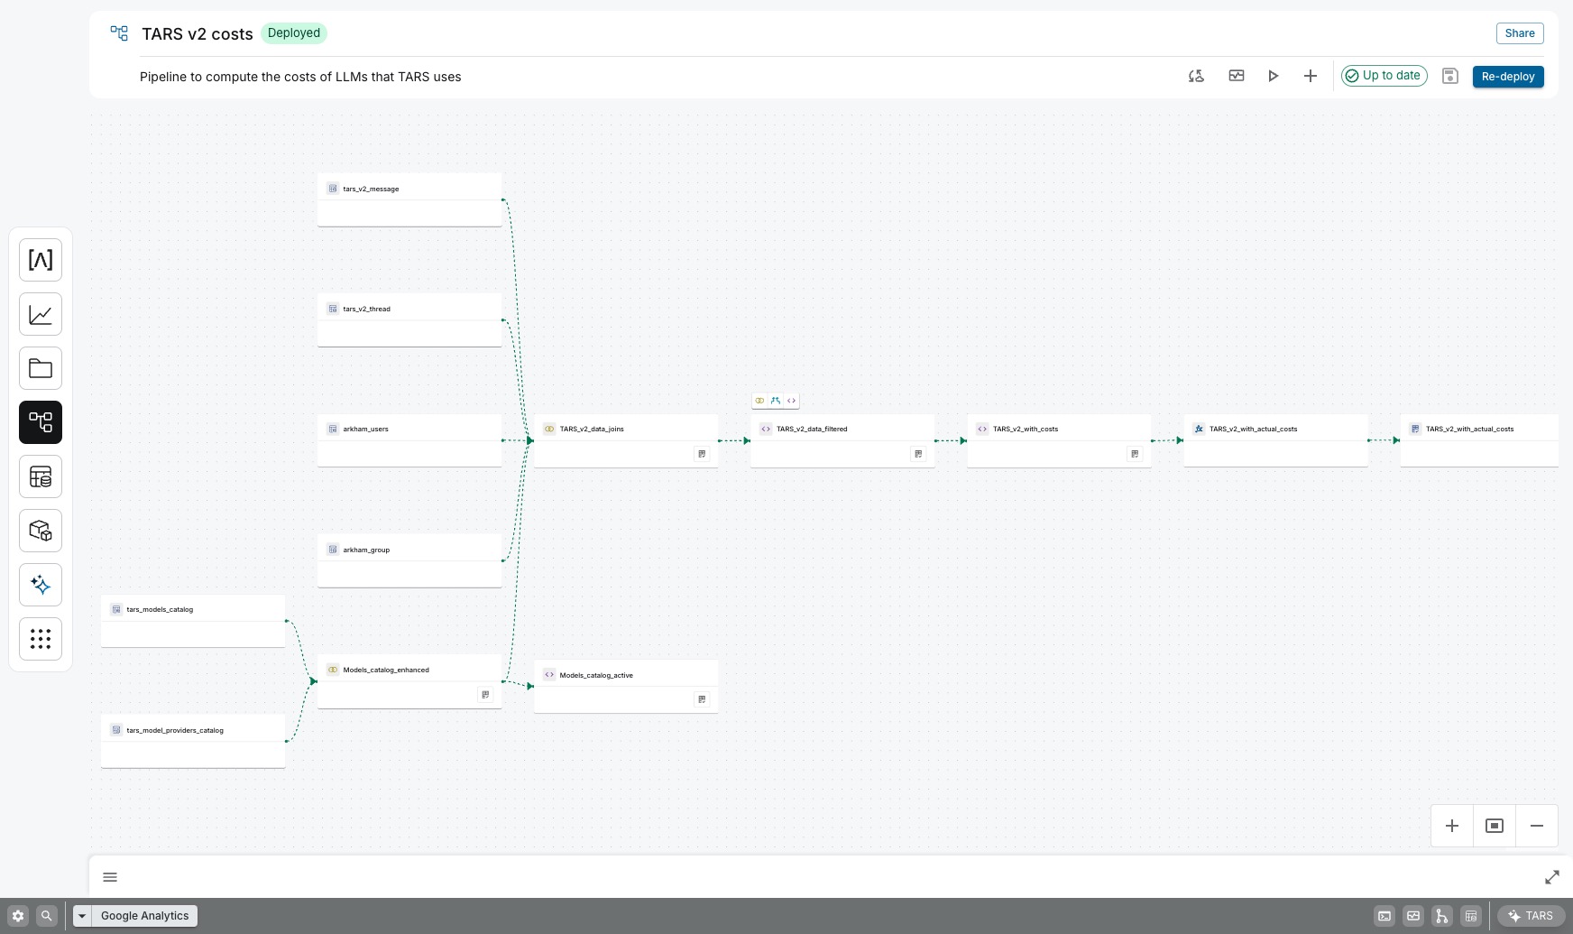Preview data on TARS_v2_data_joins node
Screen dimensions: 1573x934
(702, 454)
